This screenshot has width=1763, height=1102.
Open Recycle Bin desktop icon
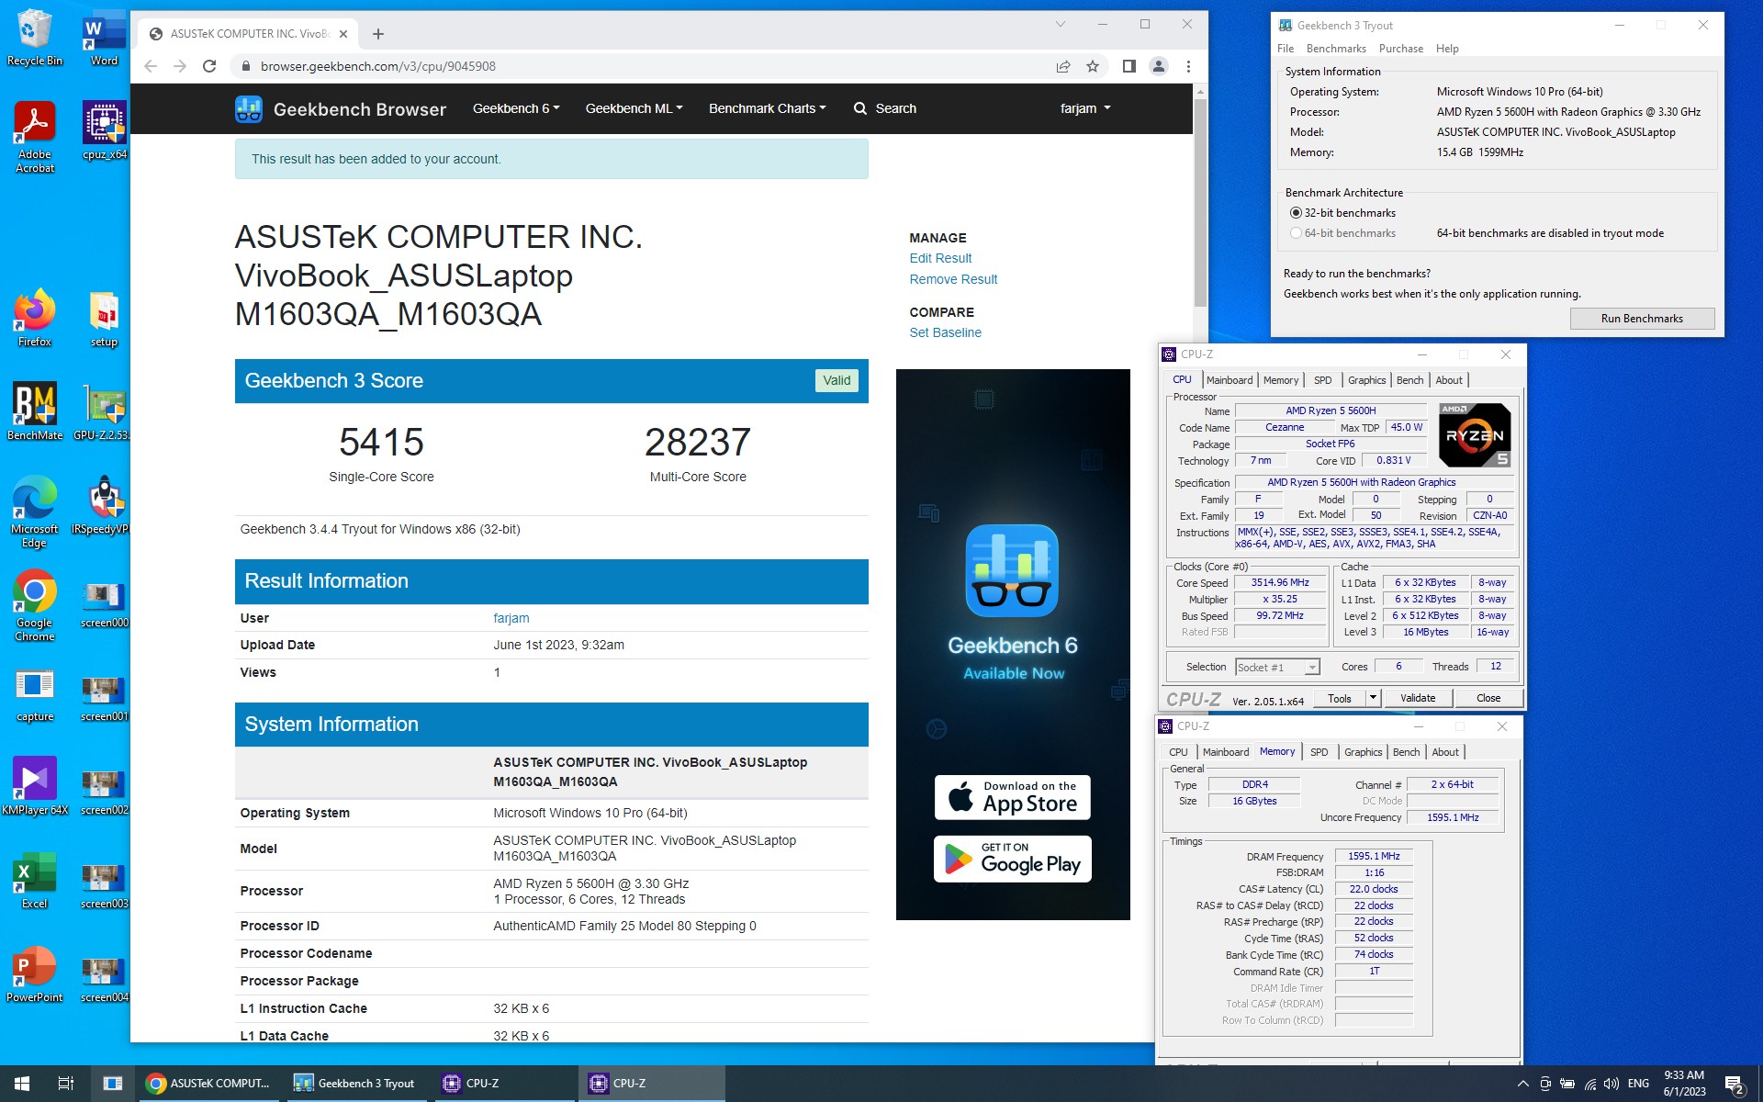[34, 37]
